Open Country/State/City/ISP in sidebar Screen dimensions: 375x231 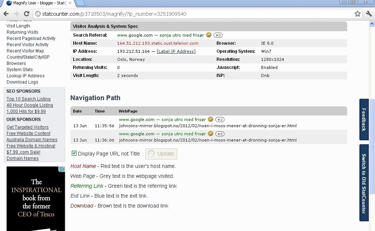click(28, 57)
